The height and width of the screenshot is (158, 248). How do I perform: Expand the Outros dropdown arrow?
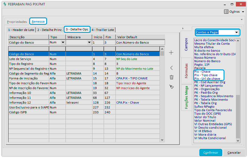pyautogui.click(x=243, y=12)
